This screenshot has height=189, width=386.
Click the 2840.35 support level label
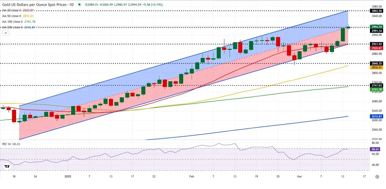[x=376, y=63]
